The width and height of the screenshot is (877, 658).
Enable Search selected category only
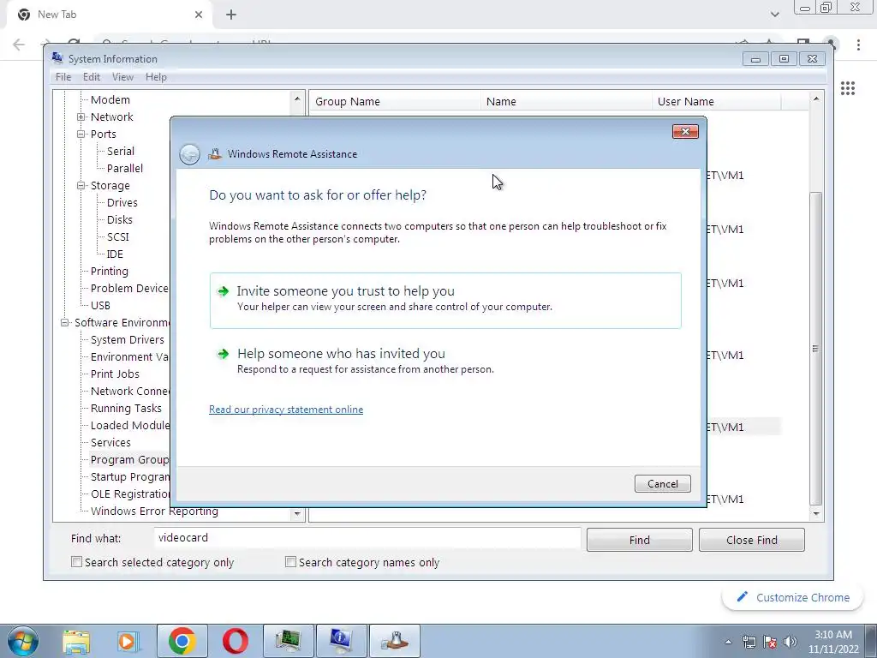tap(76, 562)
